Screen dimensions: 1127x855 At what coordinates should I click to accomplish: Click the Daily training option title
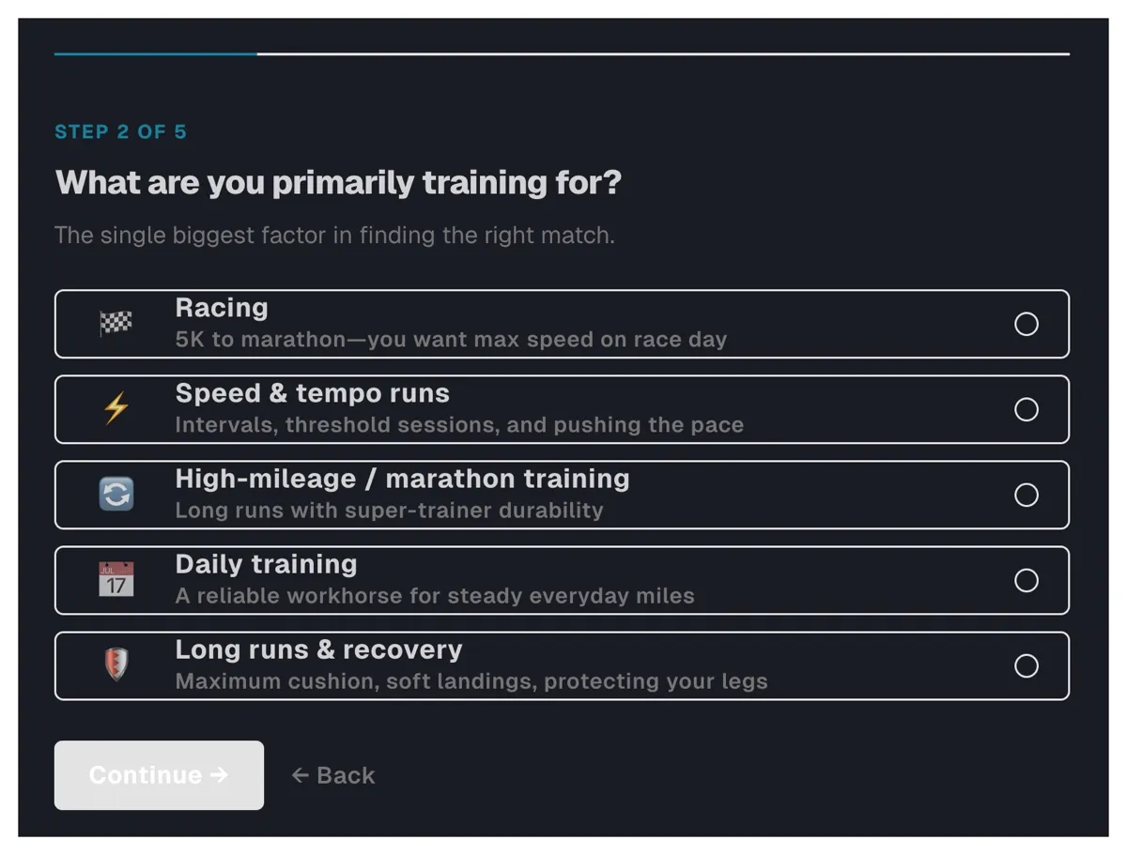click(x=266, y=564)
